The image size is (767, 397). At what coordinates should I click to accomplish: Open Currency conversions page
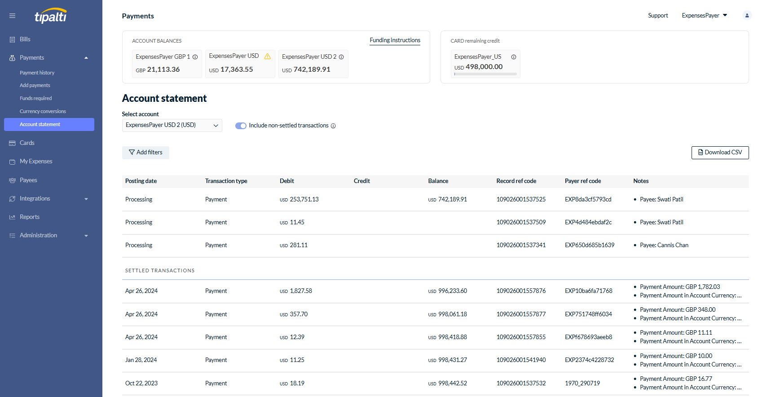pyautogui.click(x=43, y=111)
